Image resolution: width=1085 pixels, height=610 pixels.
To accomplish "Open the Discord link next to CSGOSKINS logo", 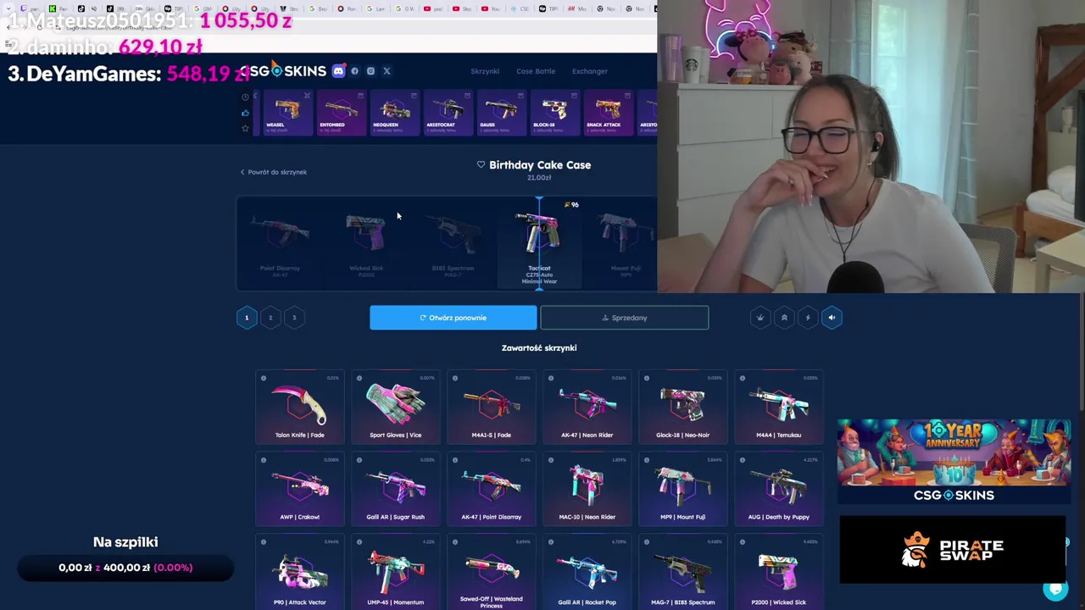I will [x=338, y=71].
